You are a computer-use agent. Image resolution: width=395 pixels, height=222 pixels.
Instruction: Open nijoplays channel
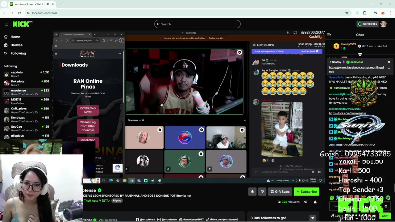tap(26, 137)
